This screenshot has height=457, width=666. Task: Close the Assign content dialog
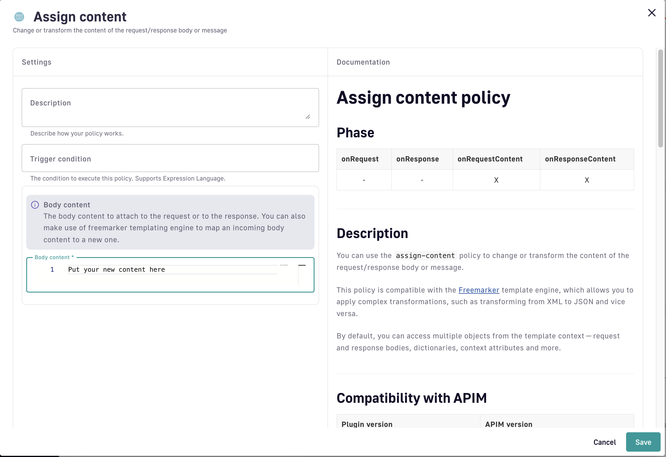click(652, 13)
